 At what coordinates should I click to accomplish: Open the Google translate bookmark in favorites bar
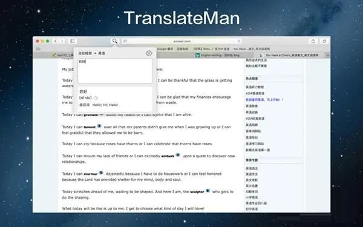pos(165,49)
